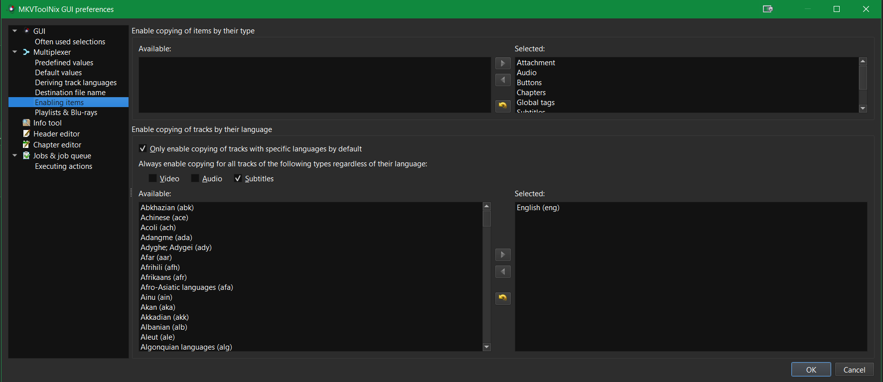Click up arrow of Available languages scrollbar
883x382 pixels.
pos(487,206)
